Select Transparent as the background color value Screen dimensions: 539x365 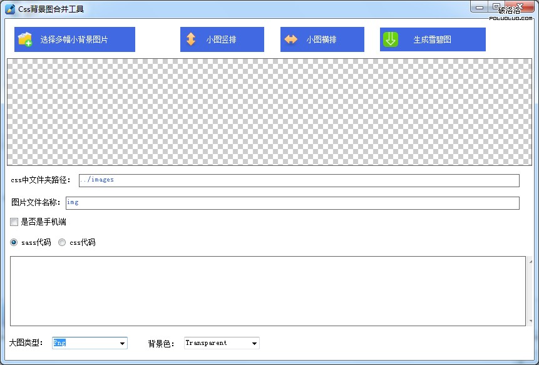click(x=213, y=342)
